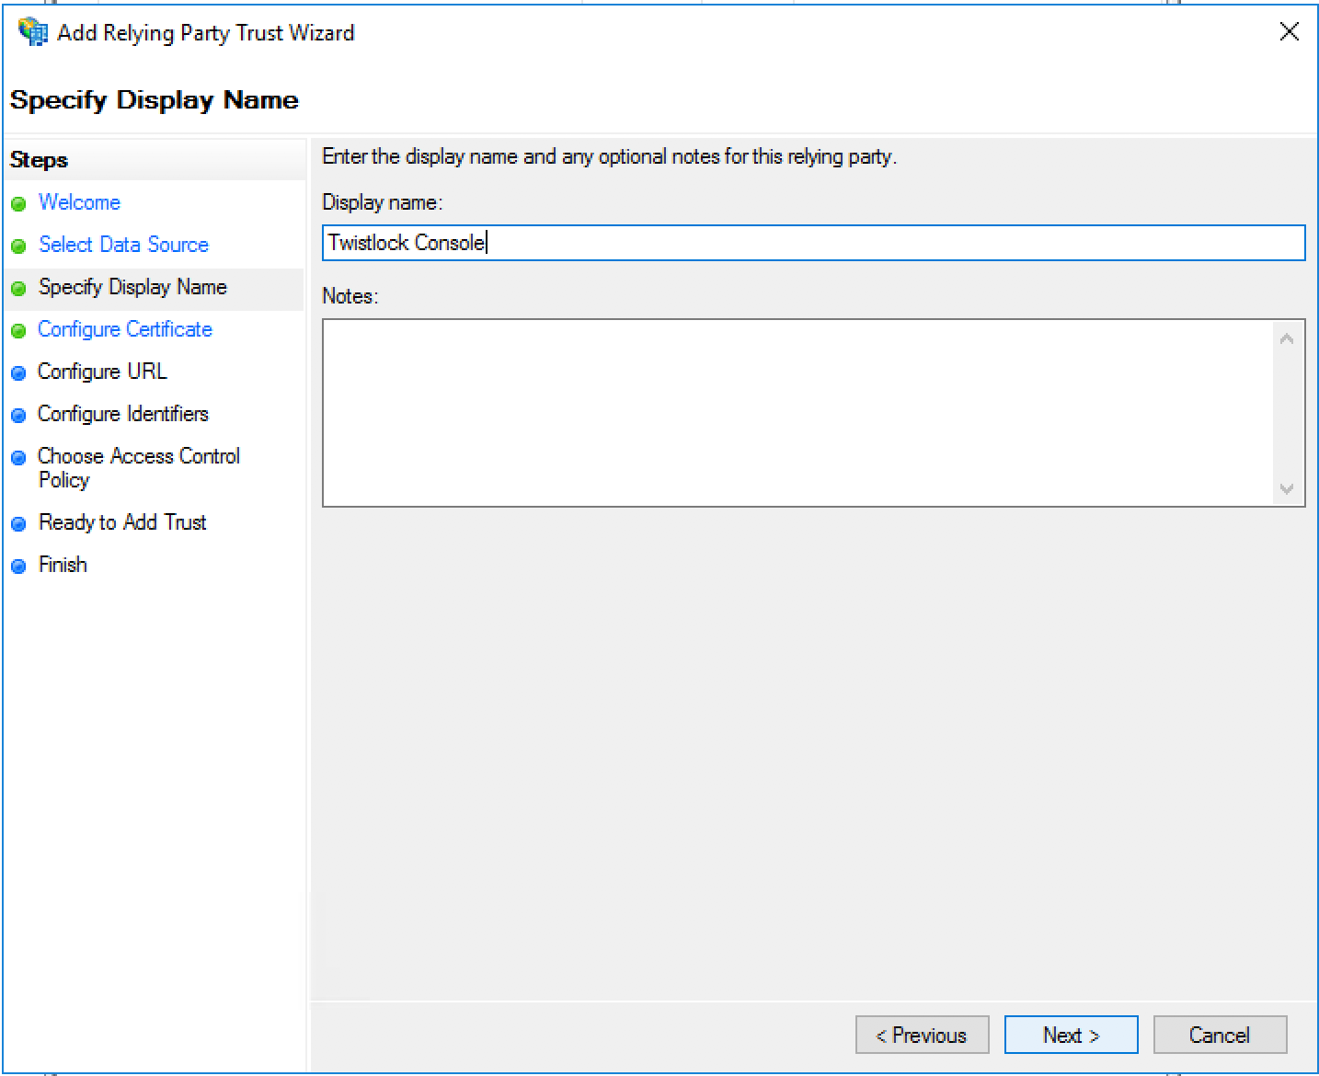
Task: Click the Notes scrollbar up arrow
Action: point(1287,338)
